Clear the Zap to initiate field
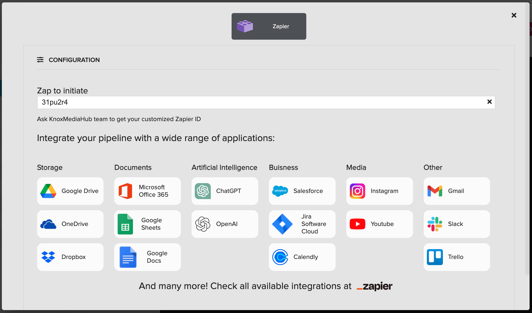The image size is (532, 313). (489, 102)
